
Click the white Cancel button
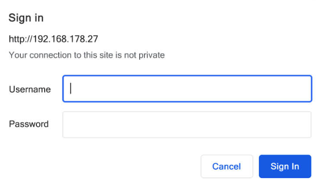pyautogui.click(x=227, y=166)
